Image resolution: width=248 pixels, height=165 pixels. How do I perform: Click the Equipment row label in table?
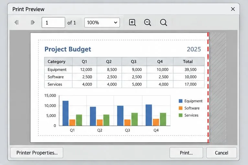tap(57, 69)
